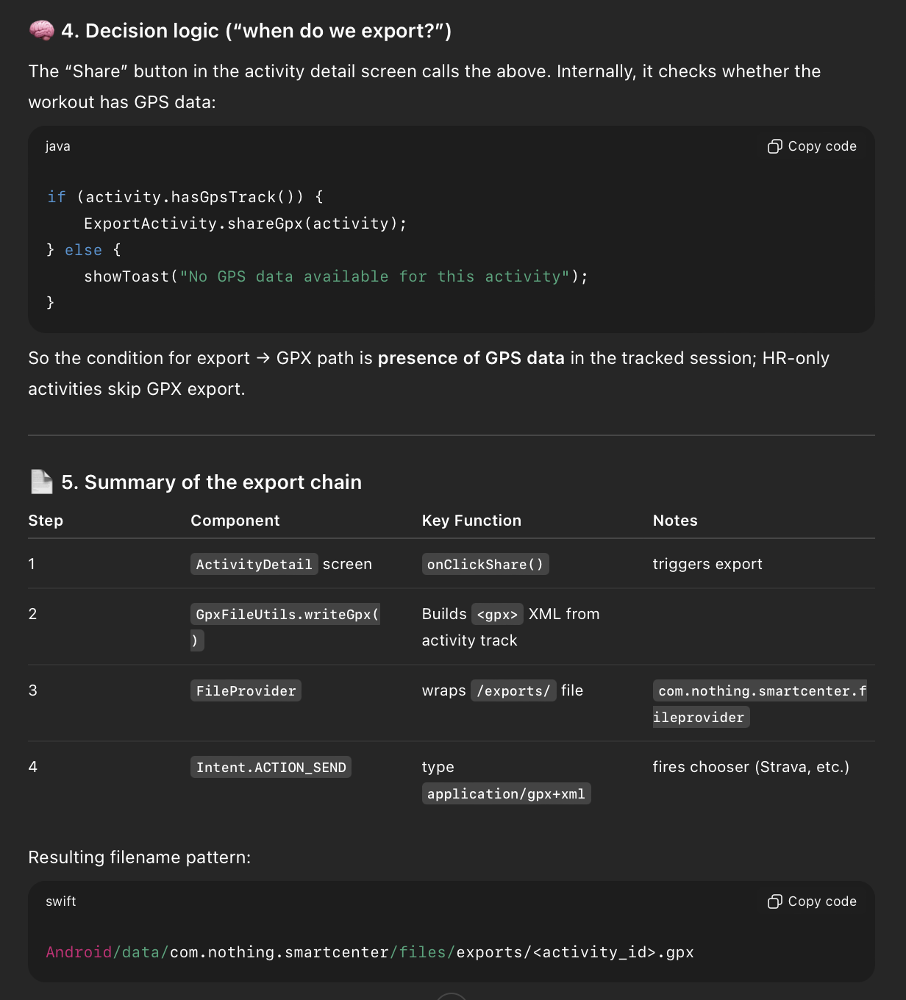906x1000 pixels.
Task: Click the "5. Summary of the export chain" heading
Action: [x=211, y=482]
